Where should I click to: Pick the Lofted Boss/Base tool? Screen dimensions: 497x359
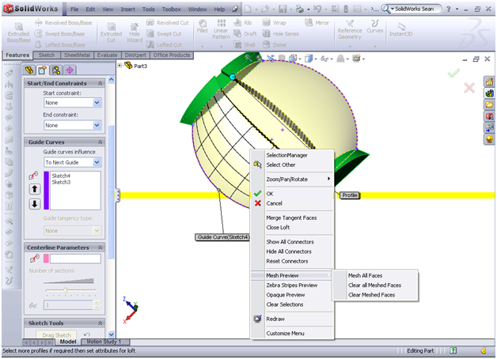pos(60,44)
